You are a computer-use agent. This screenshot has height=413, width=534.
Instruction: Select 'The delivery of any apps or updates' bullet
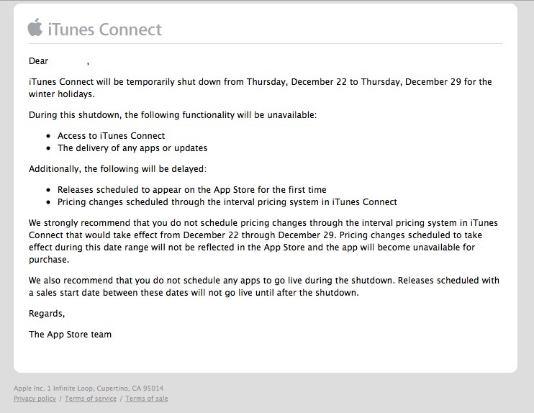pos(132,148)
